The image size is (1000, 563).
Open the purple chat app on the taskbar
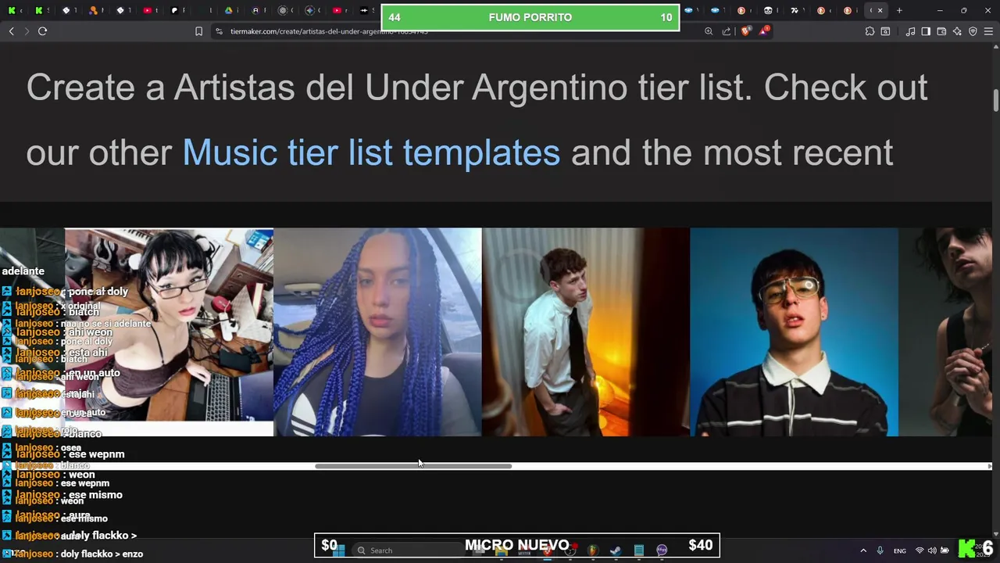662,550
